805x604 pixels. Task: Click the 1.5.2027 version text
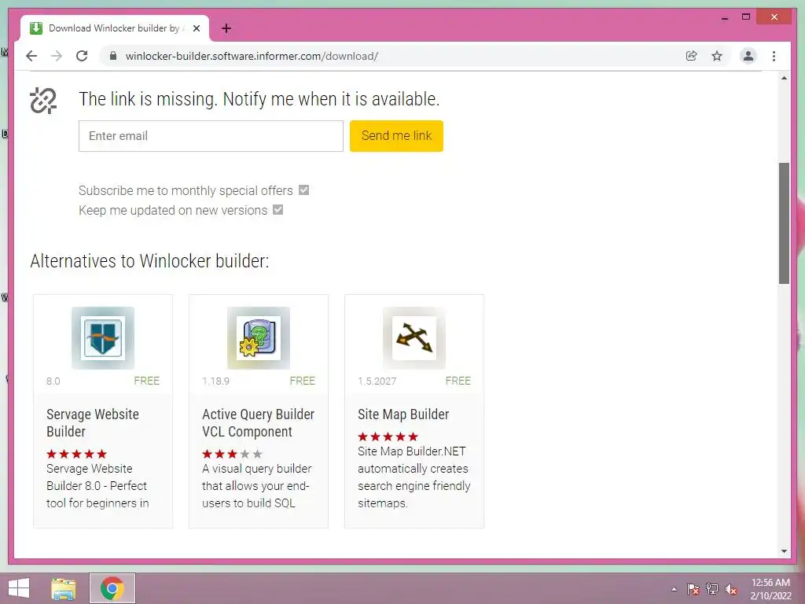[377, 381]
